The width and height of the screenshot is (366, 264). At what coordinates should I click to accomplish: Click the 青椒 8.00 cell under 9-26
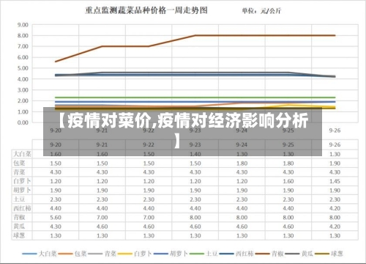click(335, 217)
